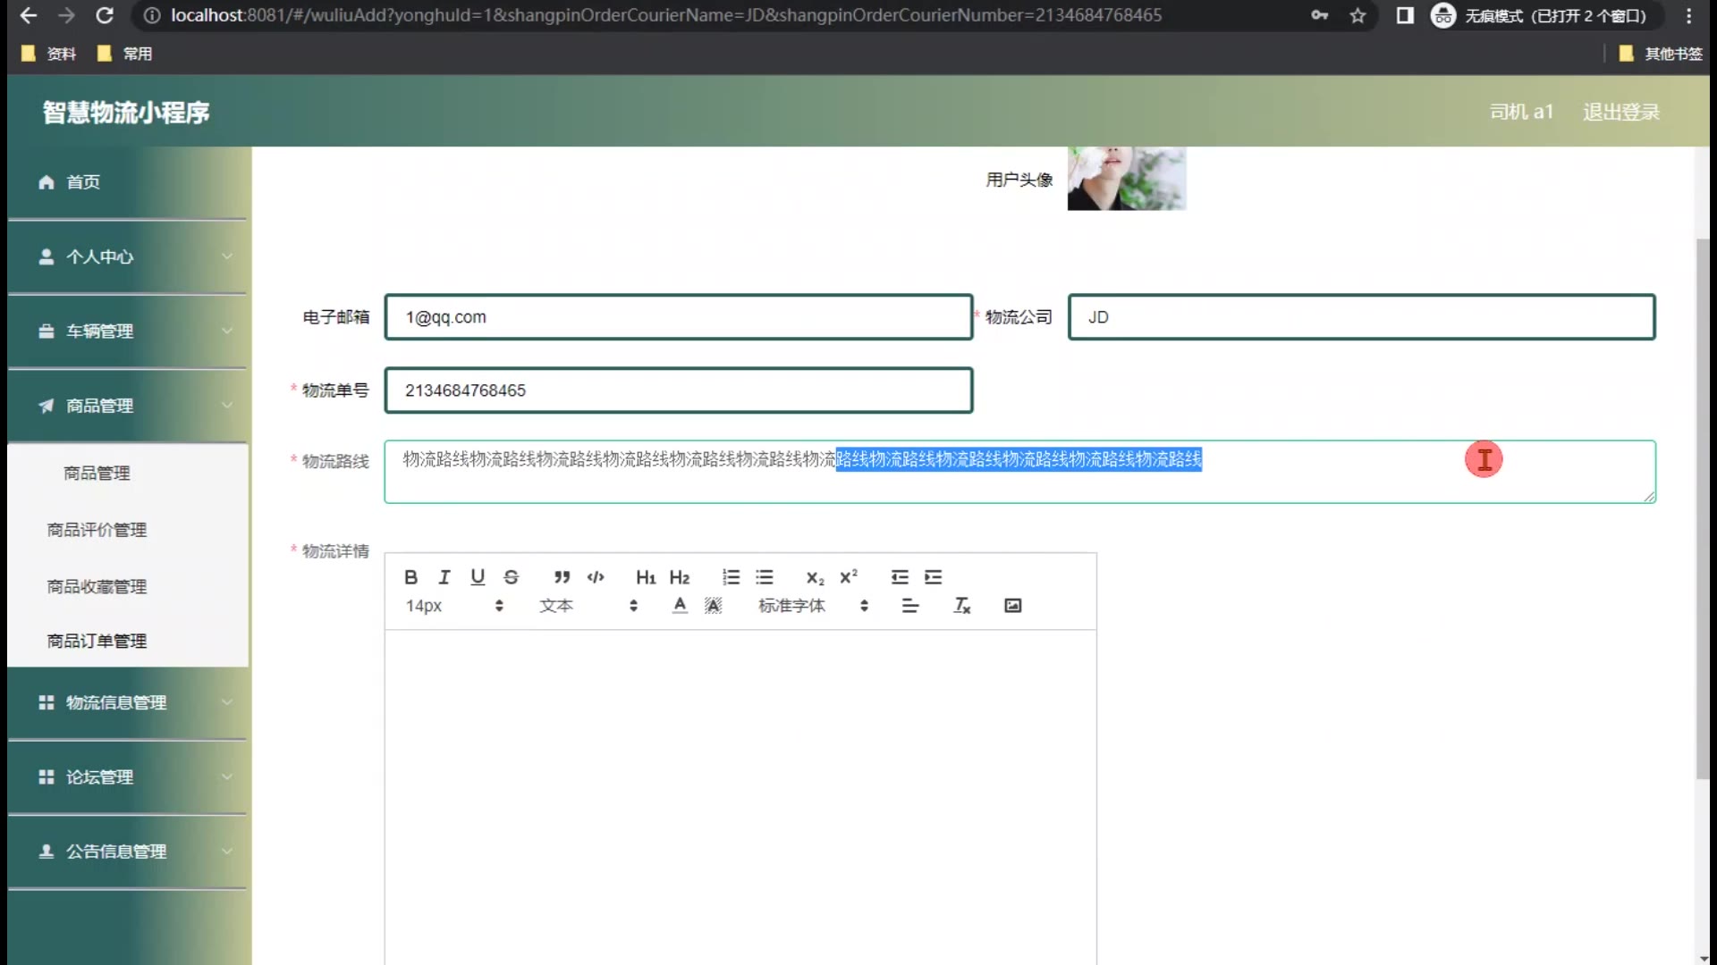Collapse 商品管理 sidebar menu
The width and height of the screenshot is (1717, 965).
127,406
